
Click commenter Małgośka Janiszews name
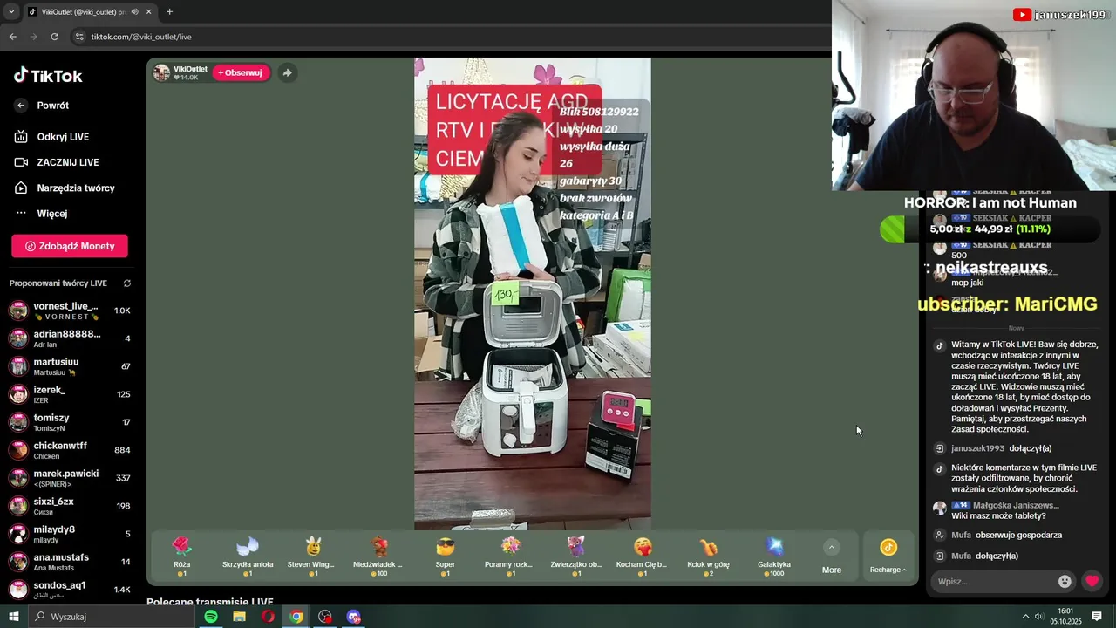point(1017,505)
